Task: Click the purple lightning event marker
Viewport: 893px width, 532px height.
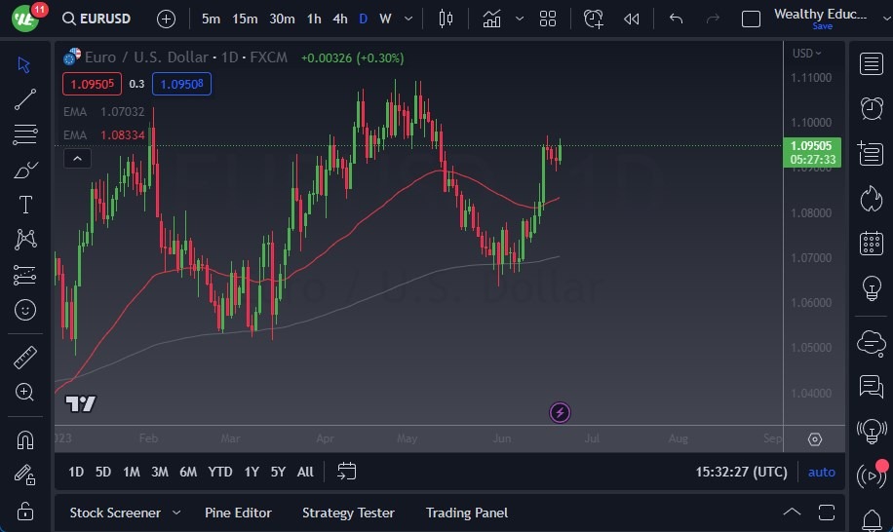Action: (x=560, y=412)
